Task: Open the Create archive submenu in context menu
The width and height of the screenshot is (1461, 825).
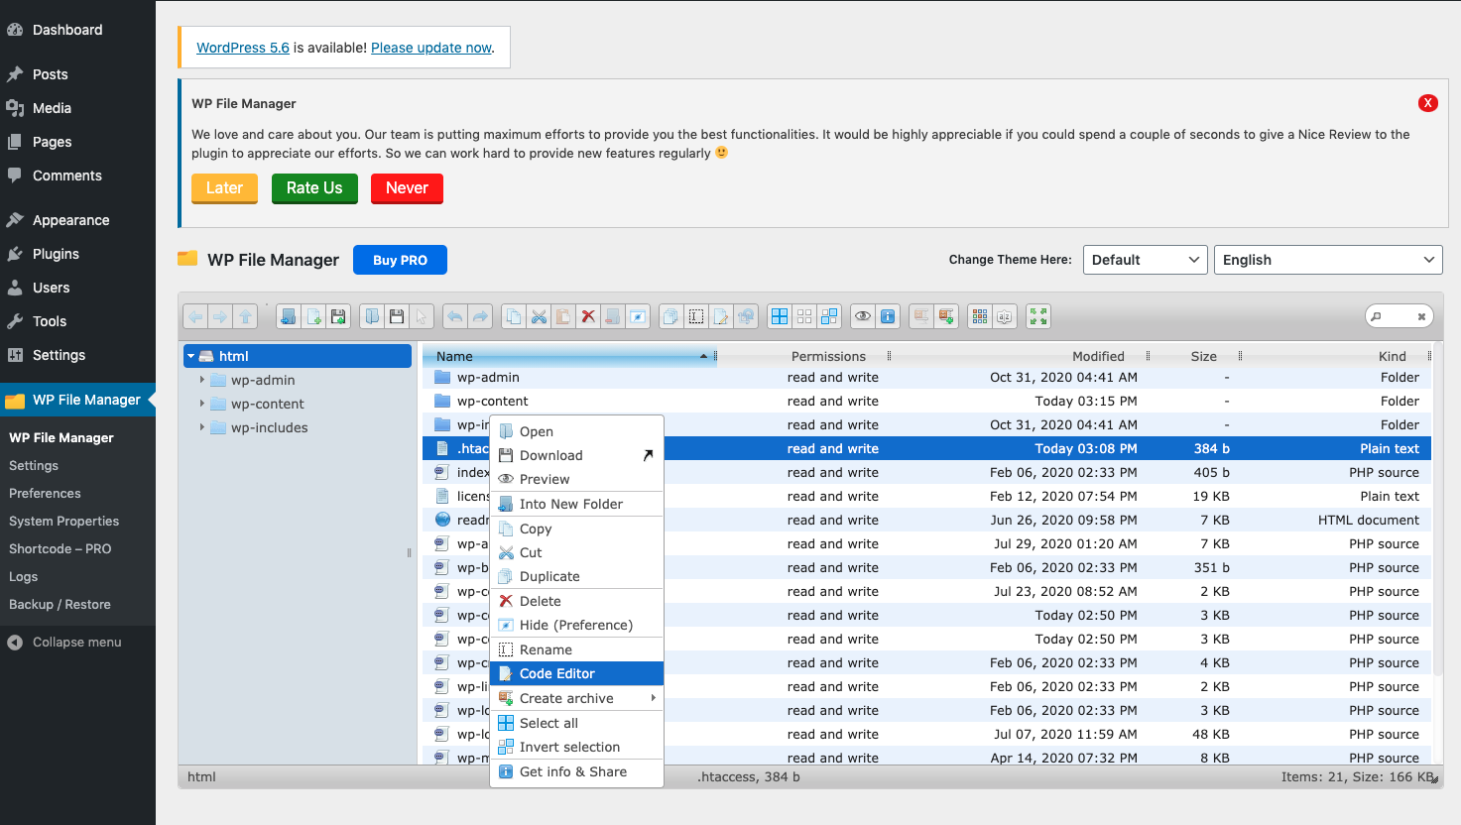Action: pyautogui.click(x=576, y=698)
